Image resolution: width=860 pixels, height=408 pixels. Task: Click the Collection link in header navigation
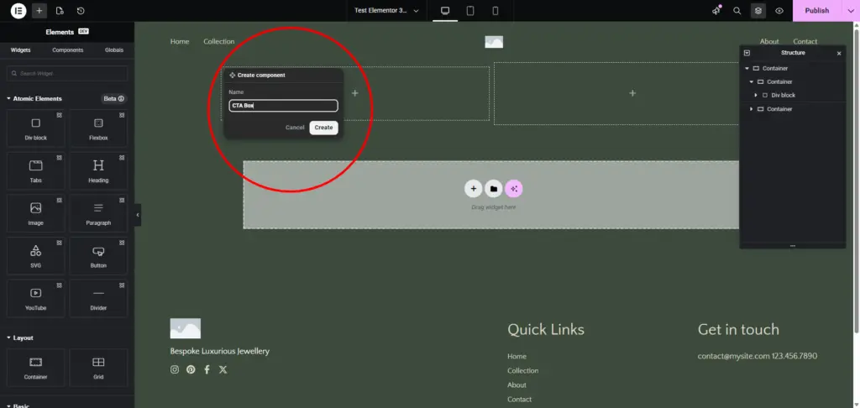click(219, 41)
